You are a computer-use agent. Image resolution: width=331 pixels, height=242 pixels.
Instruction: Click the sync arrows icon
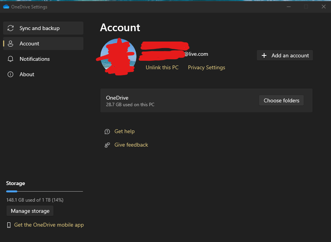pos(10,28)
